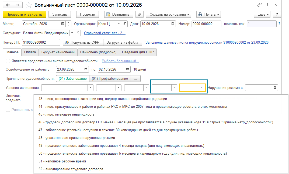Image resolution: width=289 pixels, height=174 pixels.
Task: Go forward with the right arrow button
Action: (x=18, y=5)
